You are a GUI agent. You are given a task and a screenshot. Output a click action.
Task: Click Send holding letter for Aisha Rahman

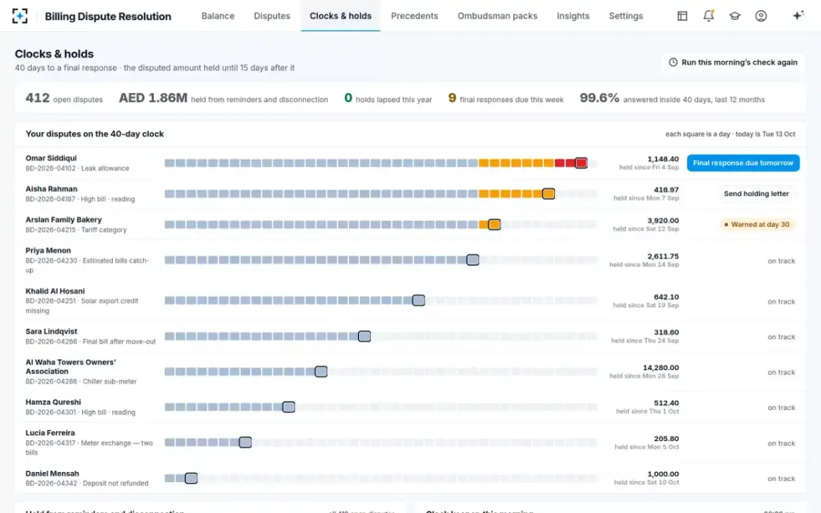pyautogui.click(x=756, y=194)
